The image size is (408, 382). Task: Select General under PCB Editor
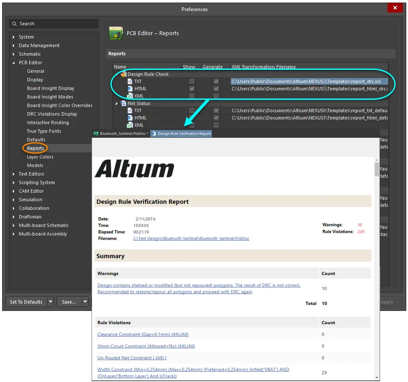tap(36, 71)
